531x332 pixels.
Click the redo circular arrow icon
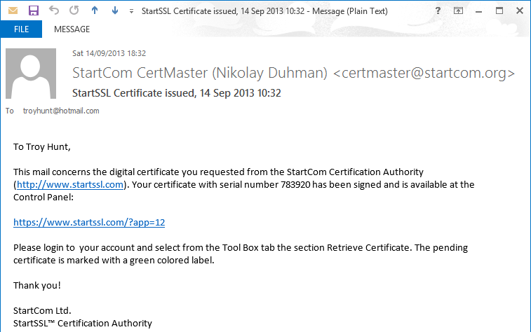coord(74,11)
